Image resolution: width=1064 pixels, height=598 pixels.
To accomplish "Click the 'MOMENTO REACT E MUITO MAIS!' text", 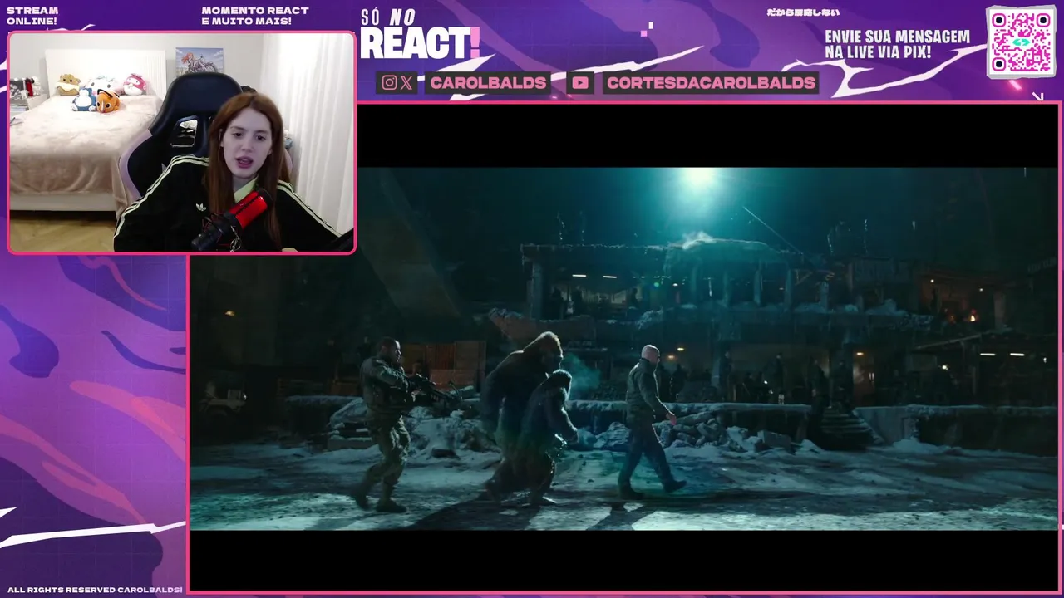I will 255,16.
